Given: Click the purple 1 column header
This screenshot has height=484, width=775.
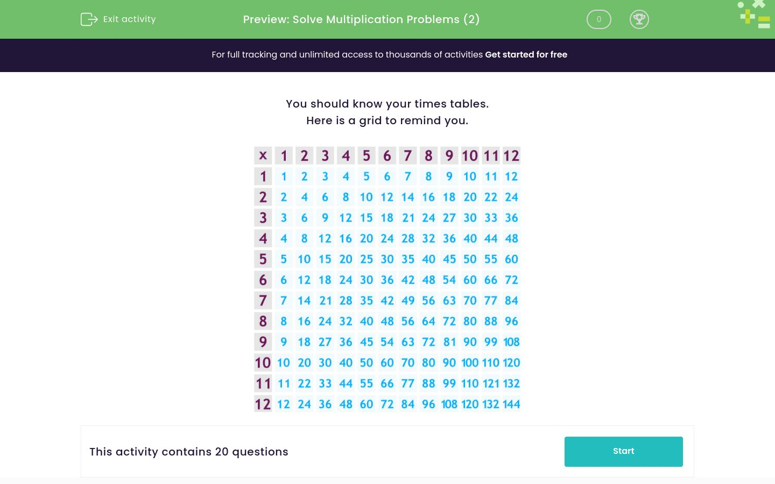Looking at the screenshot, I should tap(284, 155).
